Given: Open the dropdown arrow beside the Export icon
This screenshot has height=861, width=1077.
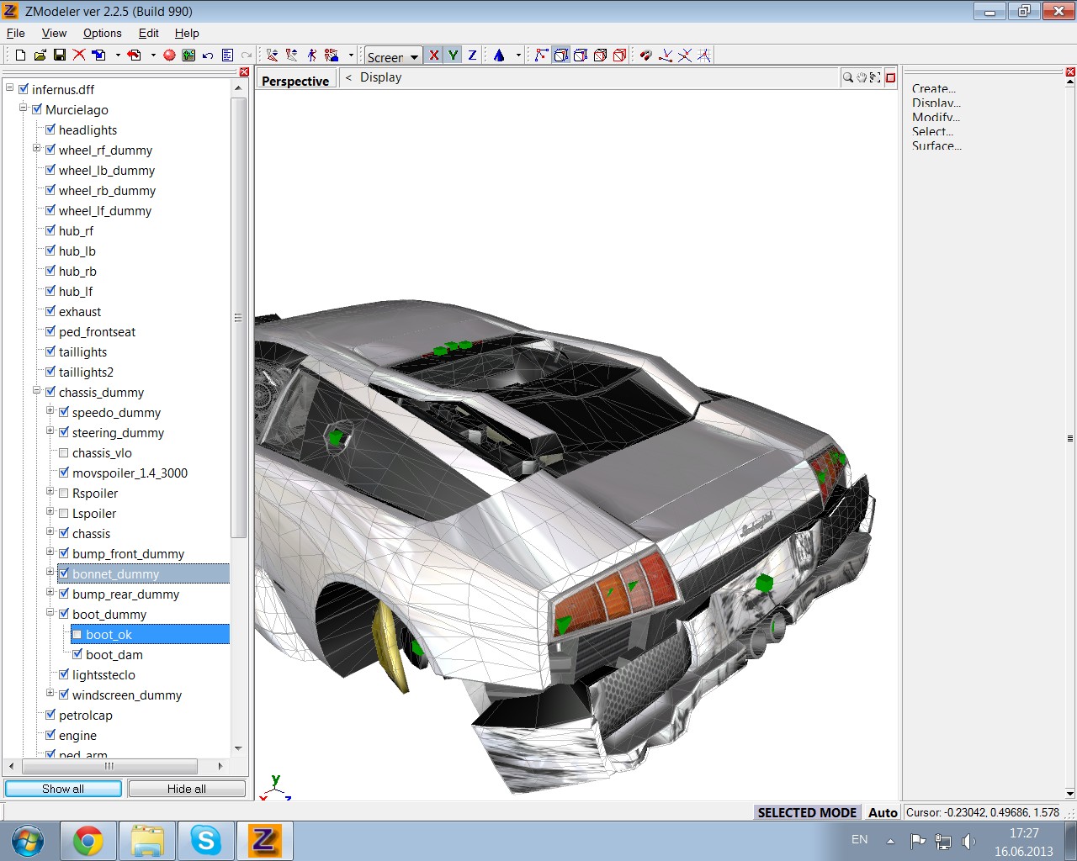Looking at the screenshot, I should tap(153, 55).
